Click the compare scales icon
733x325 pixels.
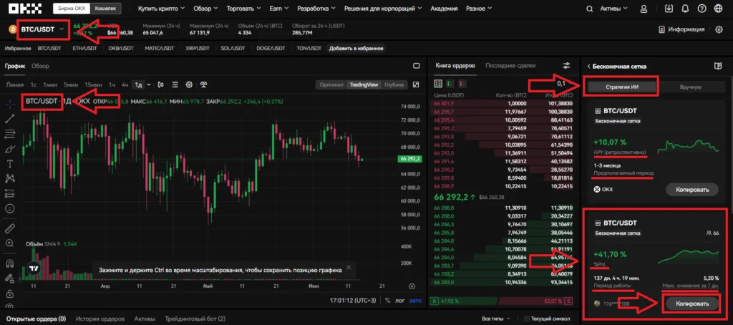(204, 84)
